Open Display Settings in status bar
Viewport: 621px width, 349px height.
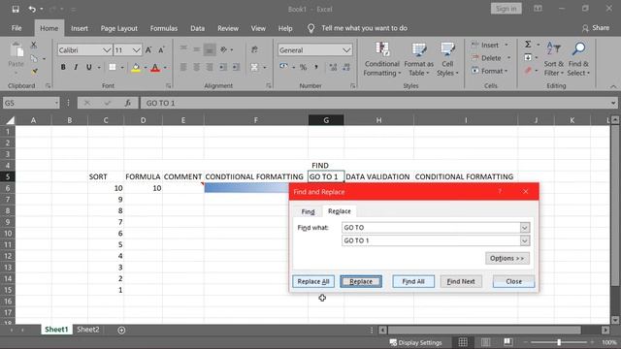point(415,342)
